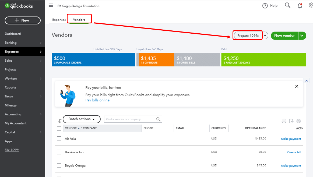Image resolution: width=313 pixels, height=177 pixels.
Task: Make payment for Air Asia
Action: [291, 139]
